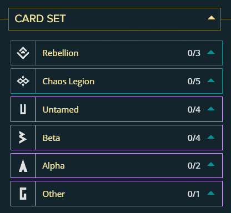The height and width of the screenshot is (213, 231).
Task: Click the Chaos Legion label
Action: 68,82
